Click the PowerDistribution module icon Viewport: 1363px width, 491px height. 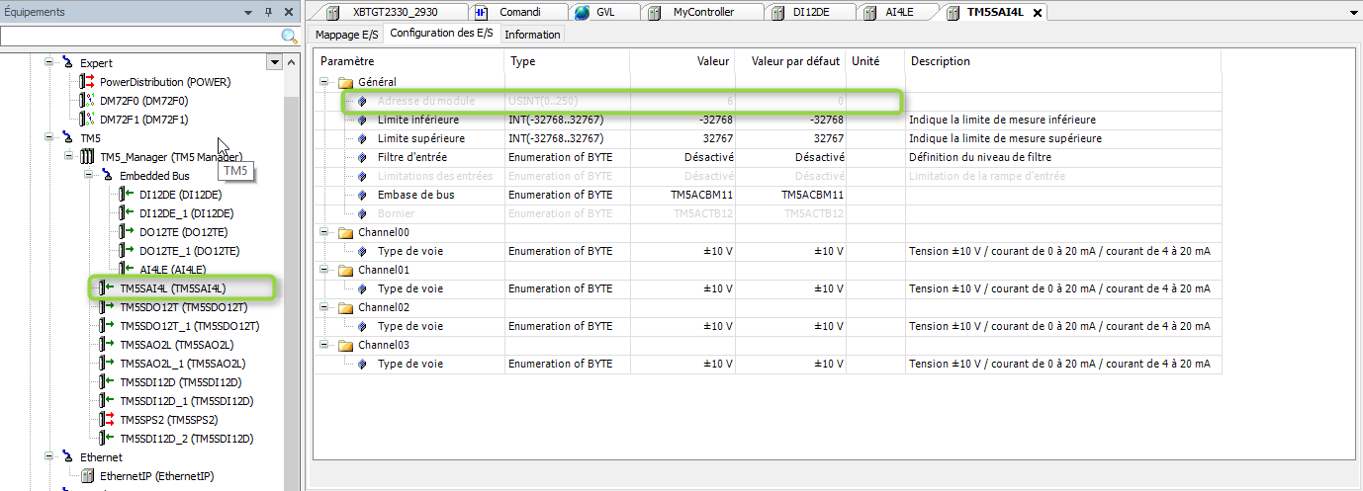87,82
